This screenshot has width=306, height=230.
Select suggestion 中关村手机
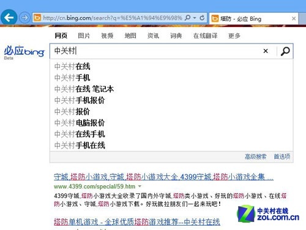pos(171,78)
